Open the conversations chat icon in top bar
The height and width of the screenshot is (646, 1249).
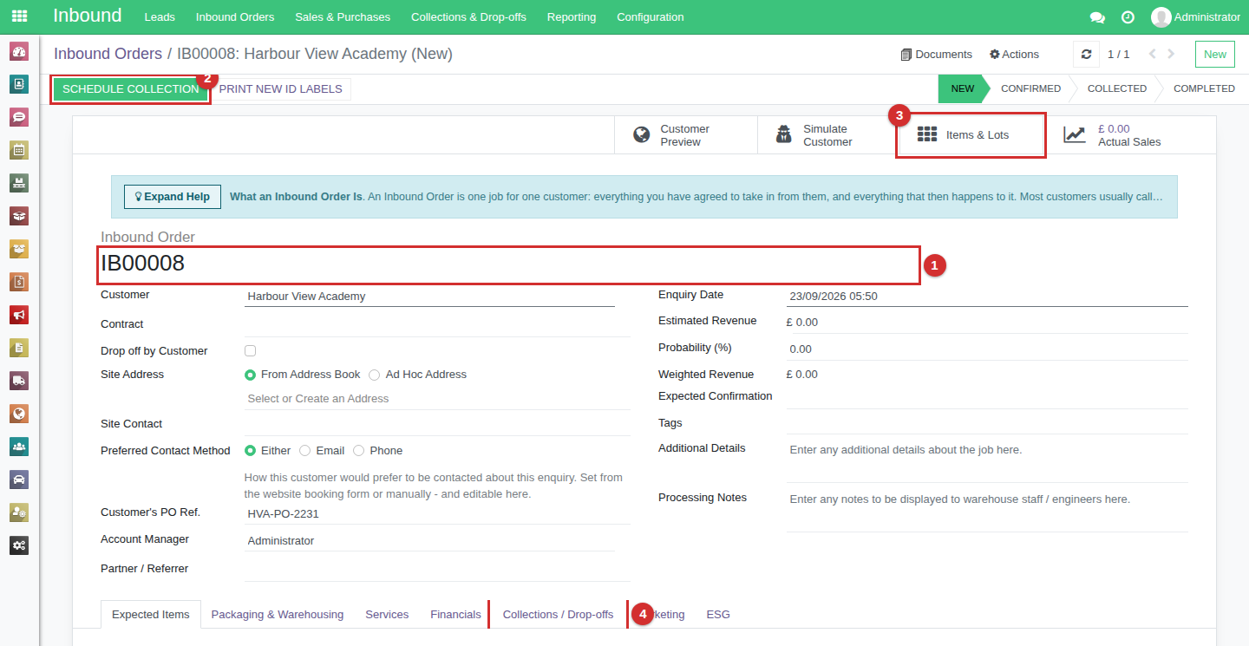click(x=1097, y=17)
